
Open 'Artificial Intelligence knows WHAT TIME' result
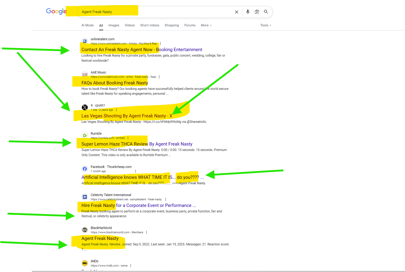point(143,177)
